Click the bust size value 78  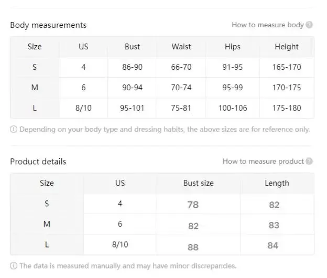click(x=193, y=205)
